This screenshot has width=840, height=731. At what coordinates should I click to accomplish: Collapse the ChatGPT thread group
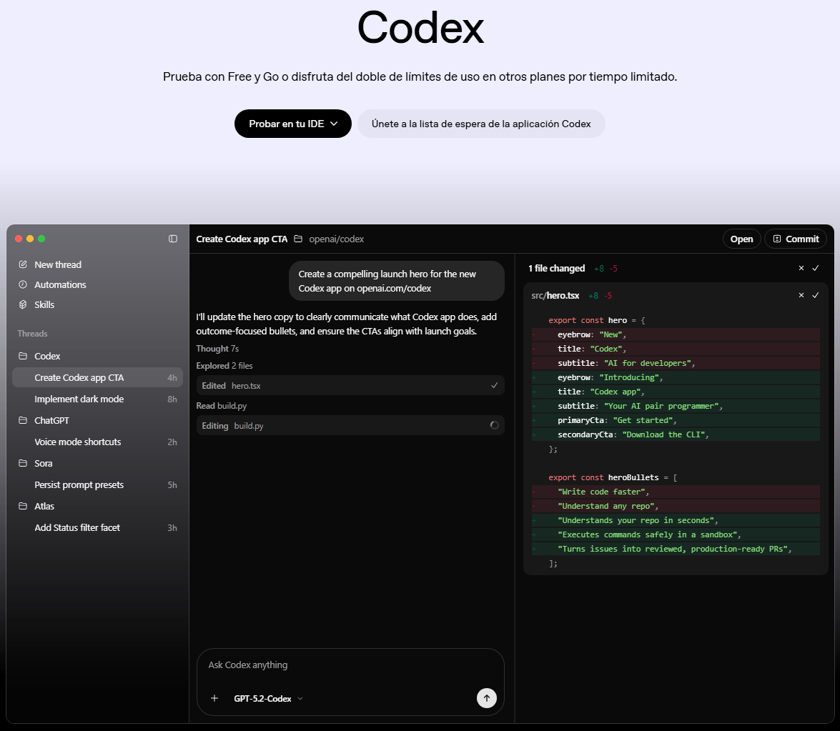51,420
